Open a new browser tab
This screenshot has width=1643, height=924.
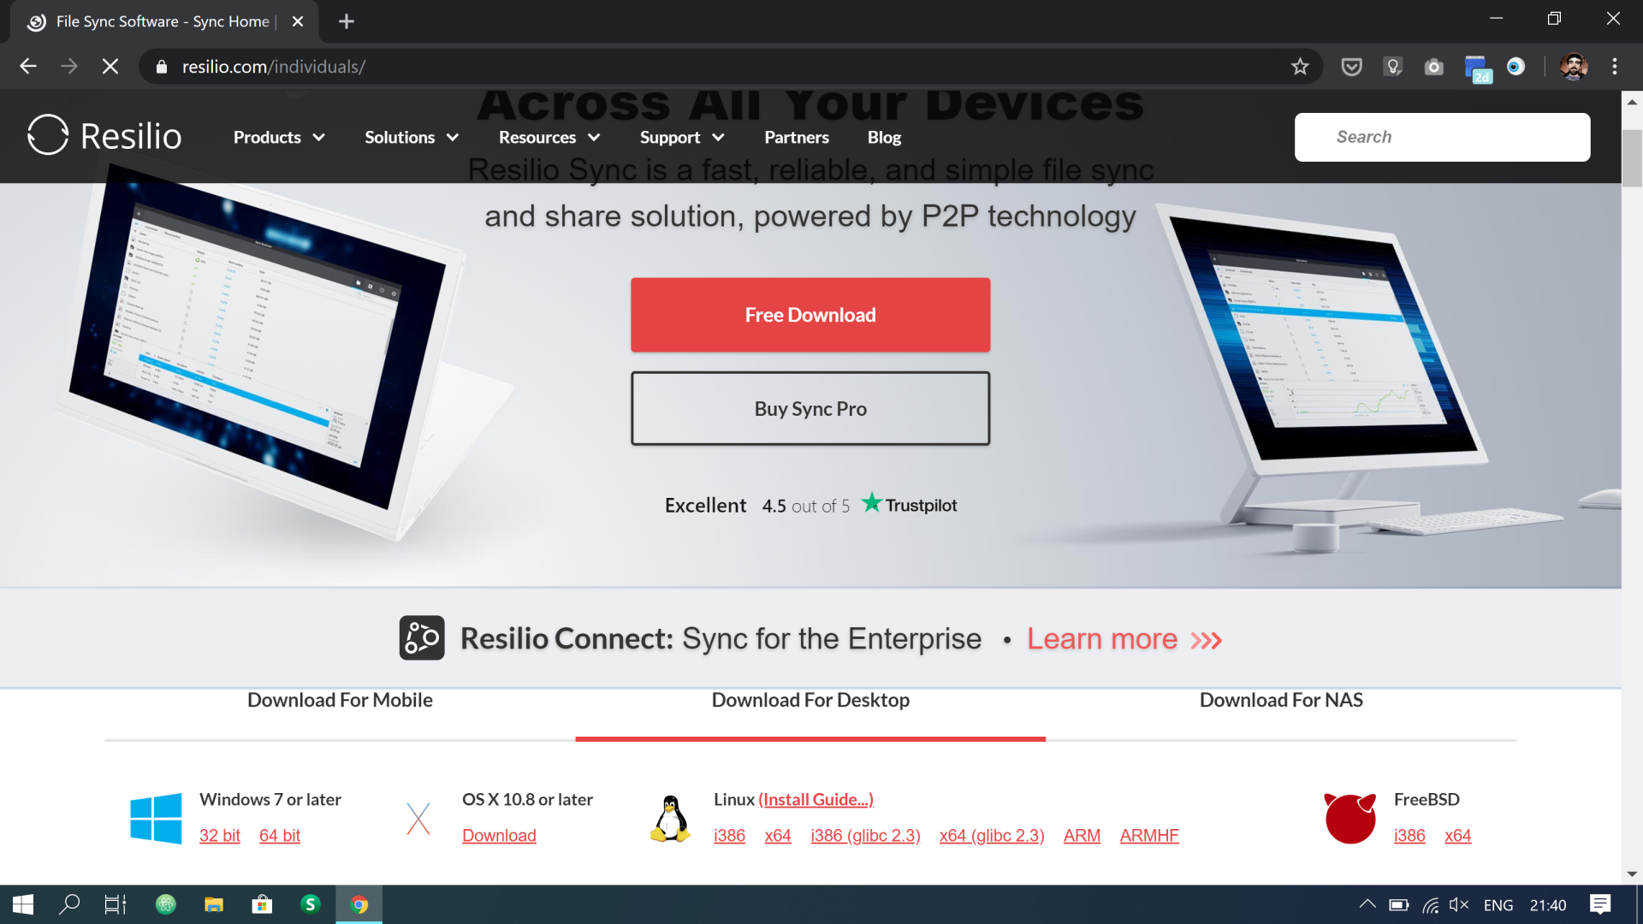(347, 21)
